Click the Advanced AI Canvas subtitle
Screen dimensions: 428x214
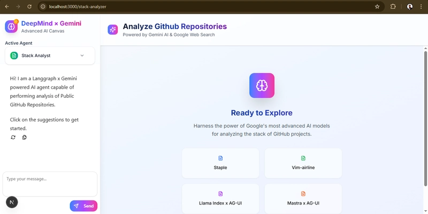[x=43, y=31]
